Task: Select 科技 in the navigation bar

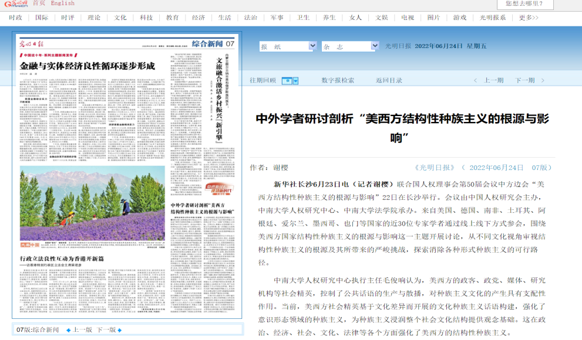Action: pos(146,18)
